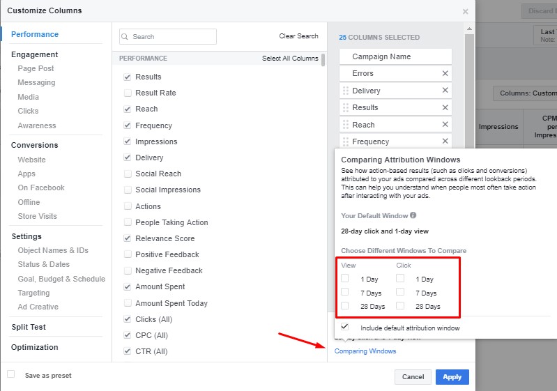Click the info icon beside Your Default Window
Viewport: 557px width, 391px height.
coord(413,215)
